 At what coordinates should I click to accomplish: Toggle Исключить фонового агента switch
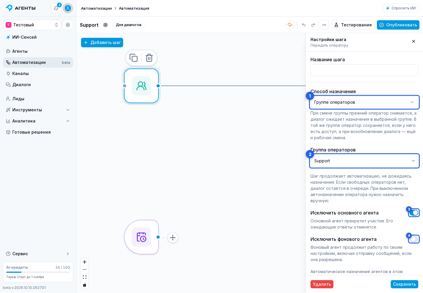point(414,239)
